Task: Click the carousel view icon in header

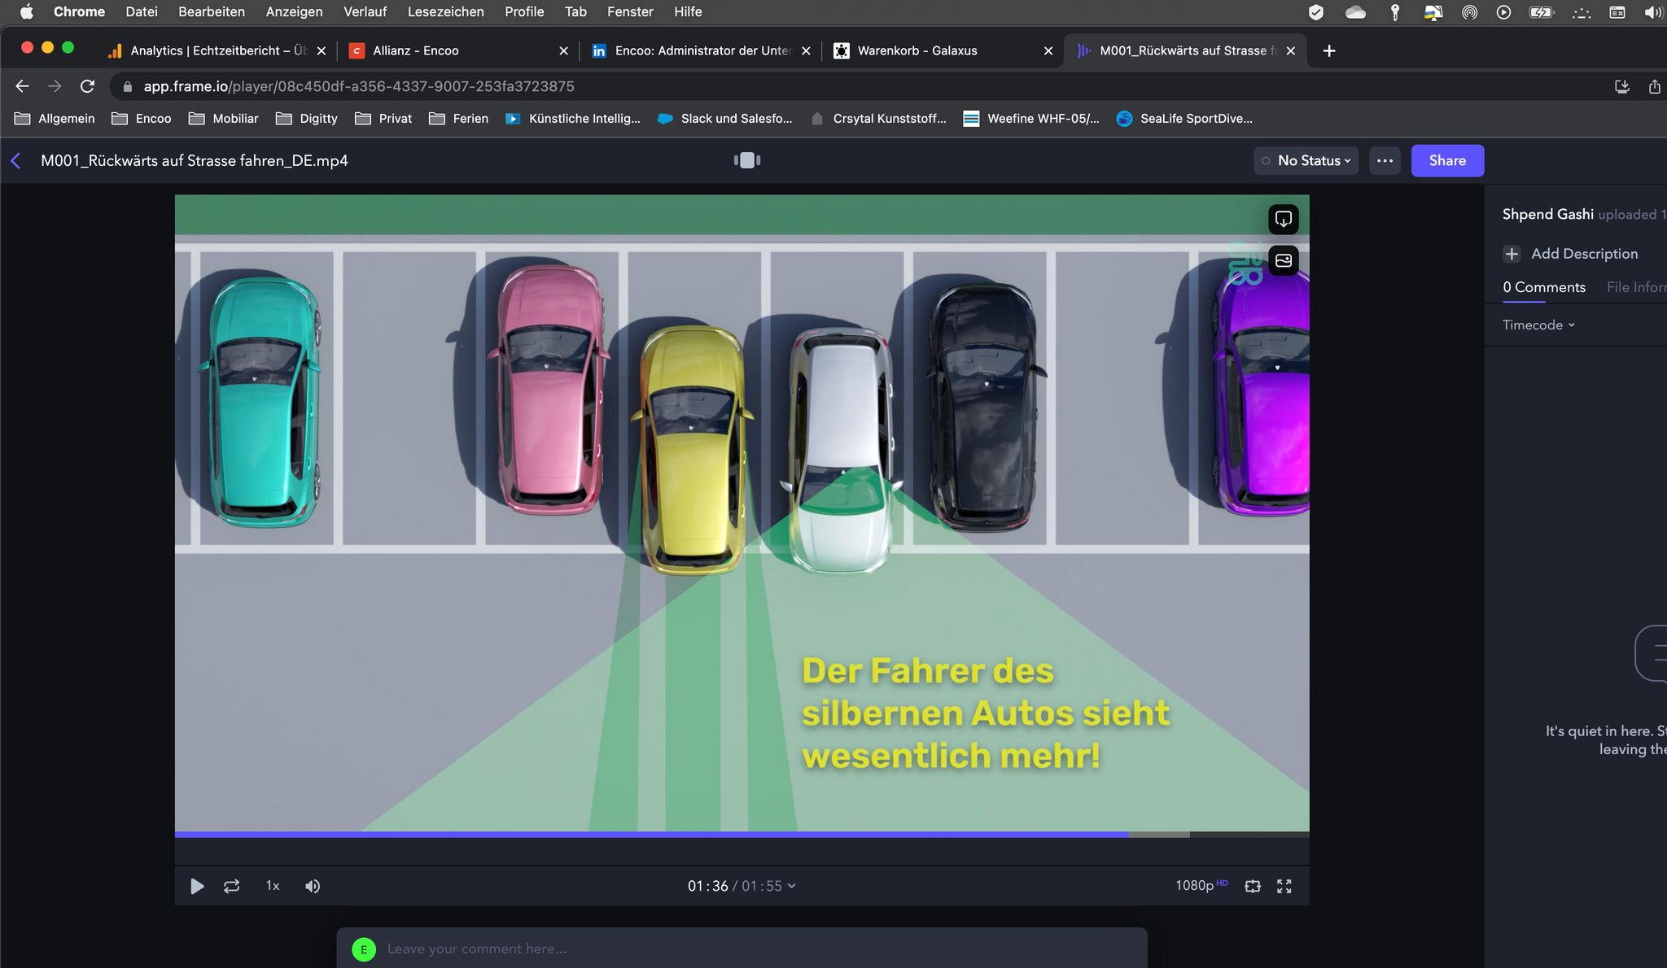Action: click(x=747, y=160)
